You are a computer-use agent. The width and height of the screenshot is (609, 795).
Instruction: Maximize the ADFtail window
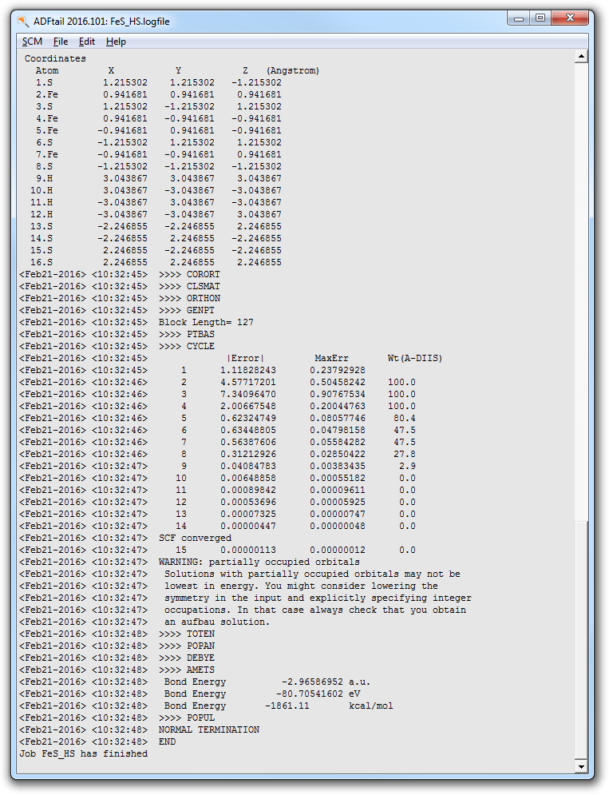(540, 18)
